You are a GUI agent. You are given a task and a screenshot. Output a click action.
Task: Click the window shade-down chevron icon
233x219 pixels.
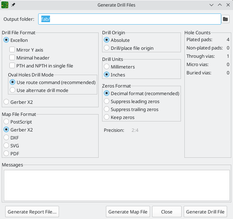[211, 5]
